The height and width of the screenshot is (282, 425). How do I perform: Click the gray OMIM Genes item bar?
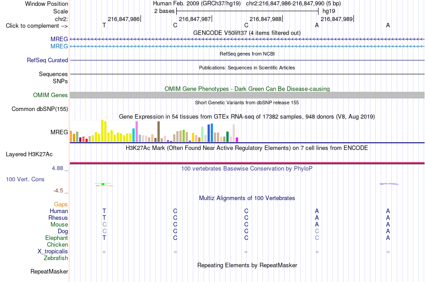coord(247,95)
